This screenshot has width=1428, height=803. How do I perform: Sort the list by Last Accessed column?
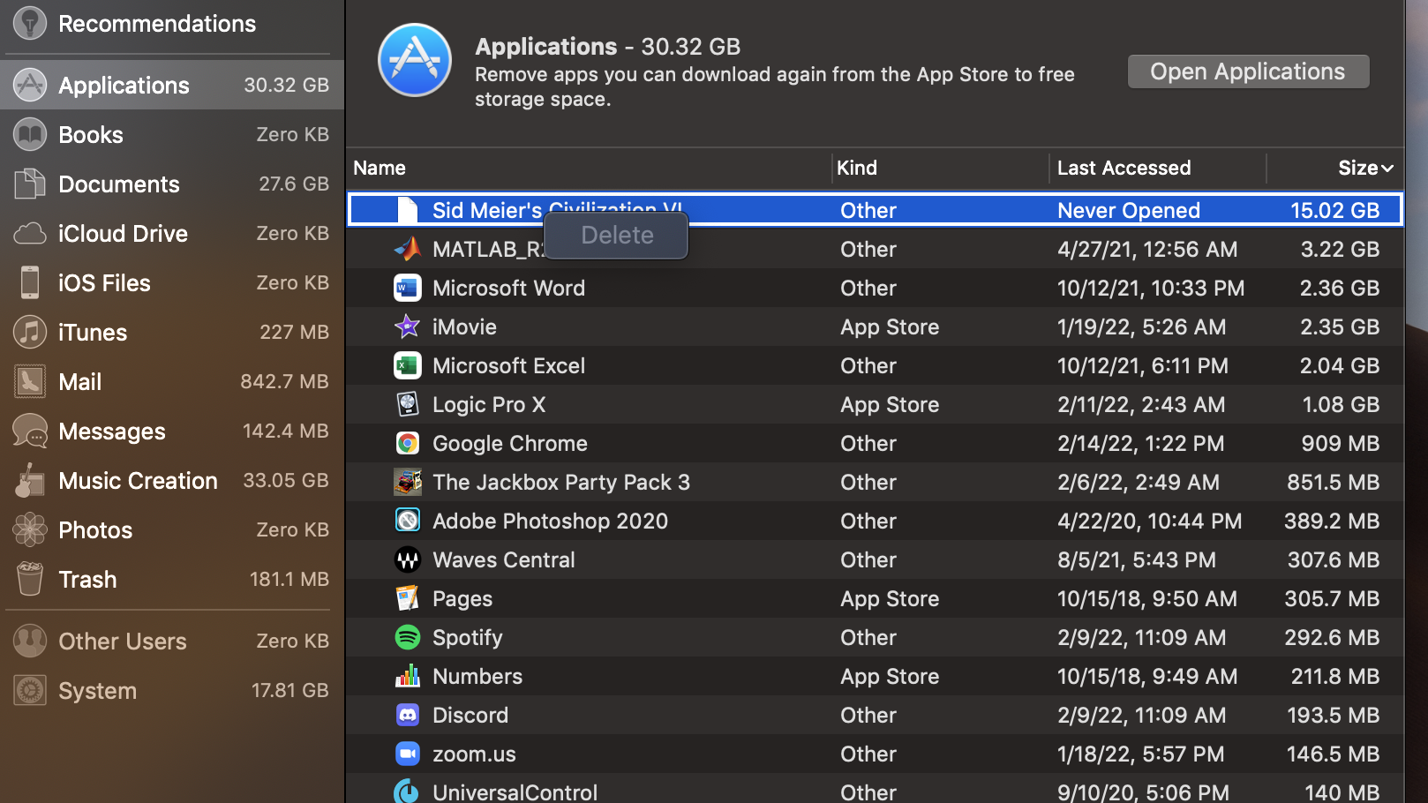click(x=1124, y=169)
